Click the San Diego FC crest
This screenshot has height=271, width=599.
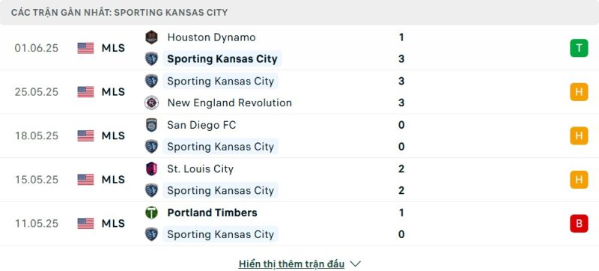(152, 125)
